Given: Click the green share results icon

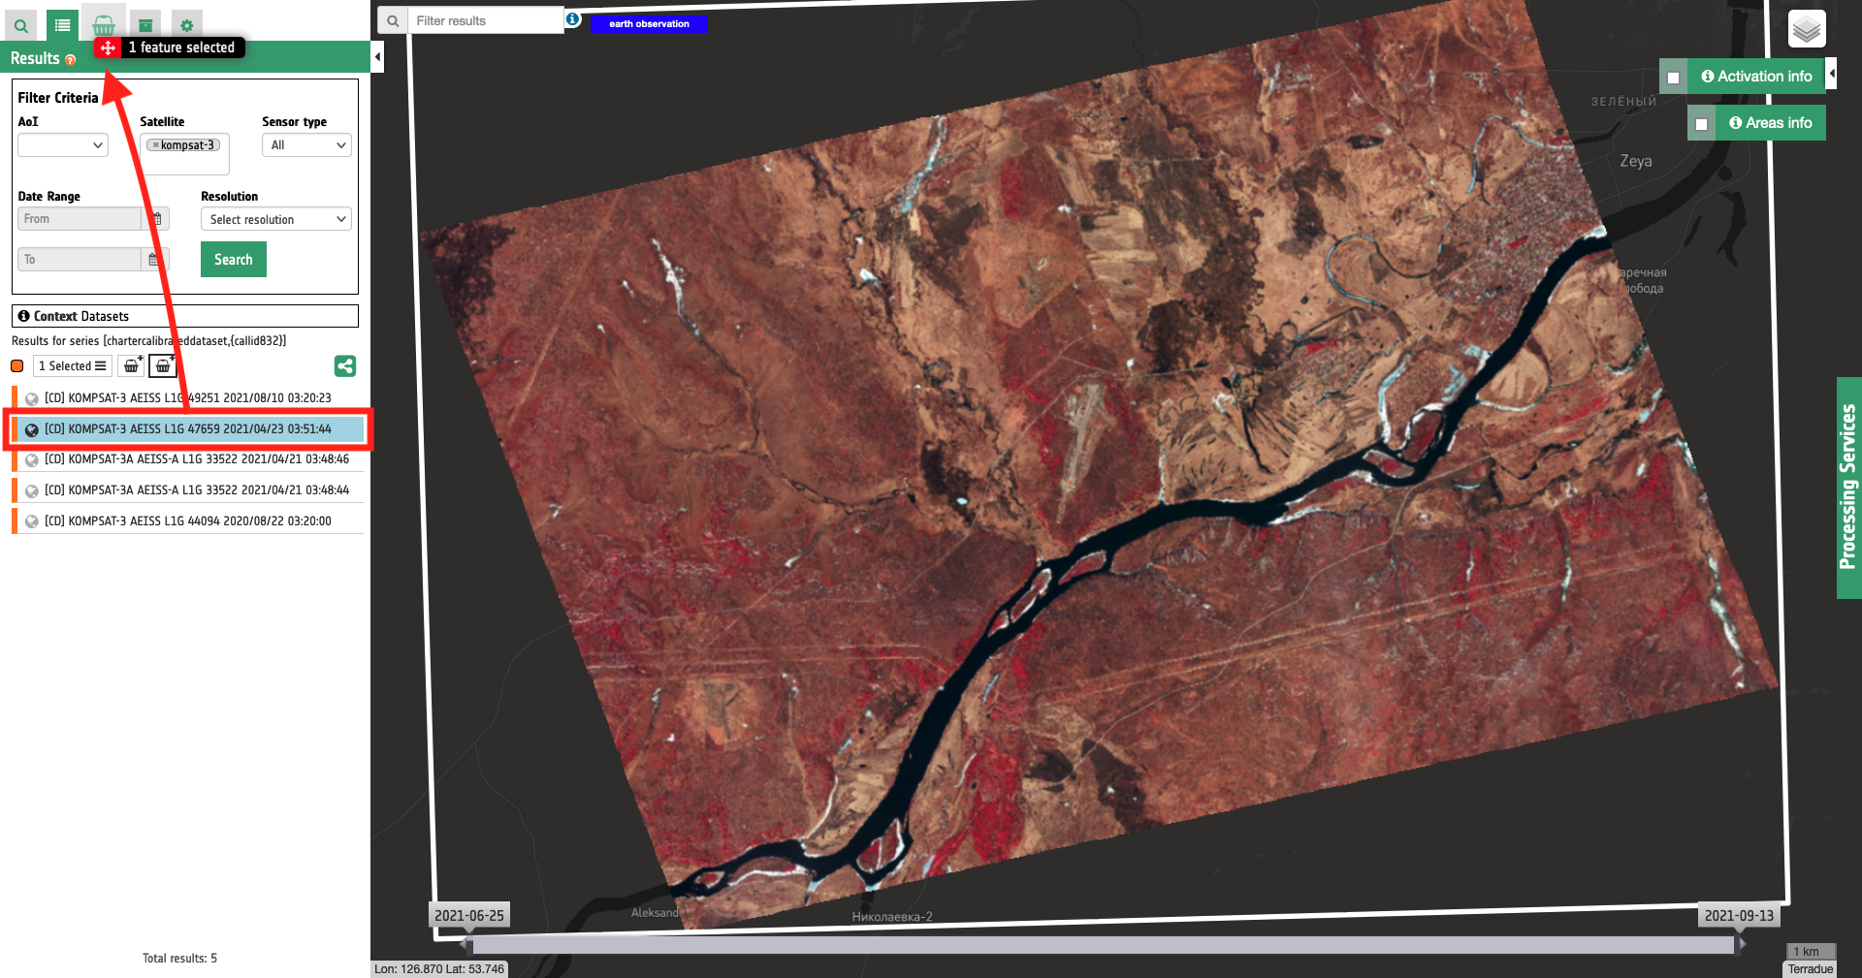Looking at the screenshot, I should coord(344,365).
